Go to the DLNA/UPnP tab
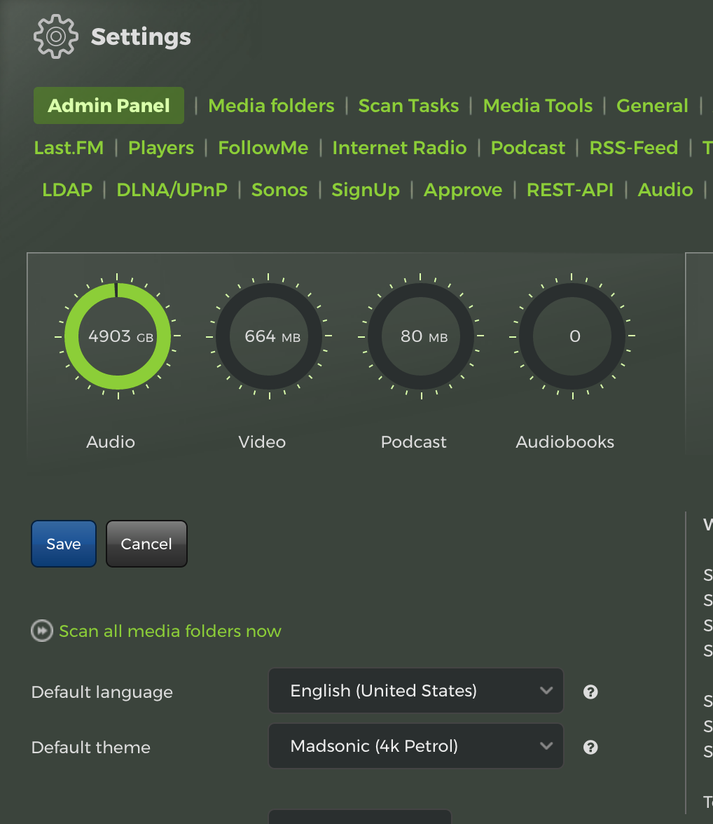The height and width of the screenshot is (824, 713). pos(172,190)
